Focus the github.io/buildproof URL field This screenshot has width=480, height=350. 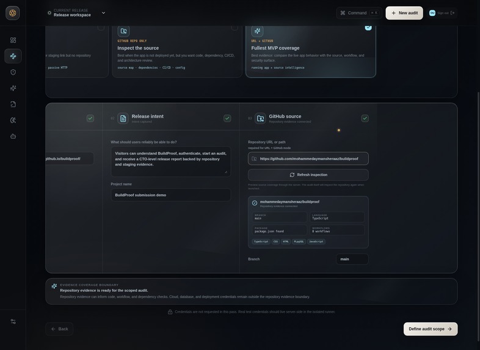coord(70,159)
